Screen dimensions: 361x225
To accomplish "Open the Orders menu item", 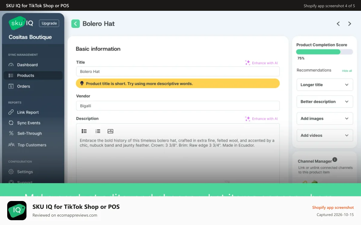I will 33,86.
